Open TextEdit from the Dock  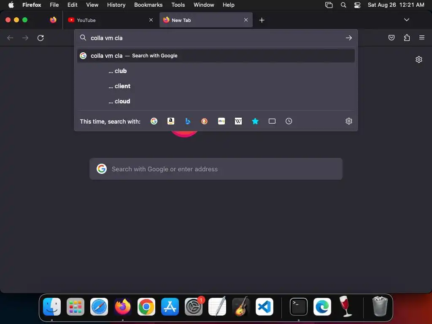[x=217, y=306]
